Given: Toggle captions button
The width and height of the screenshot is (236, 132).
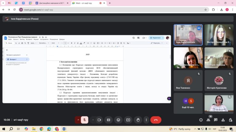Looking at the screenshot, I should pos(108,120).
